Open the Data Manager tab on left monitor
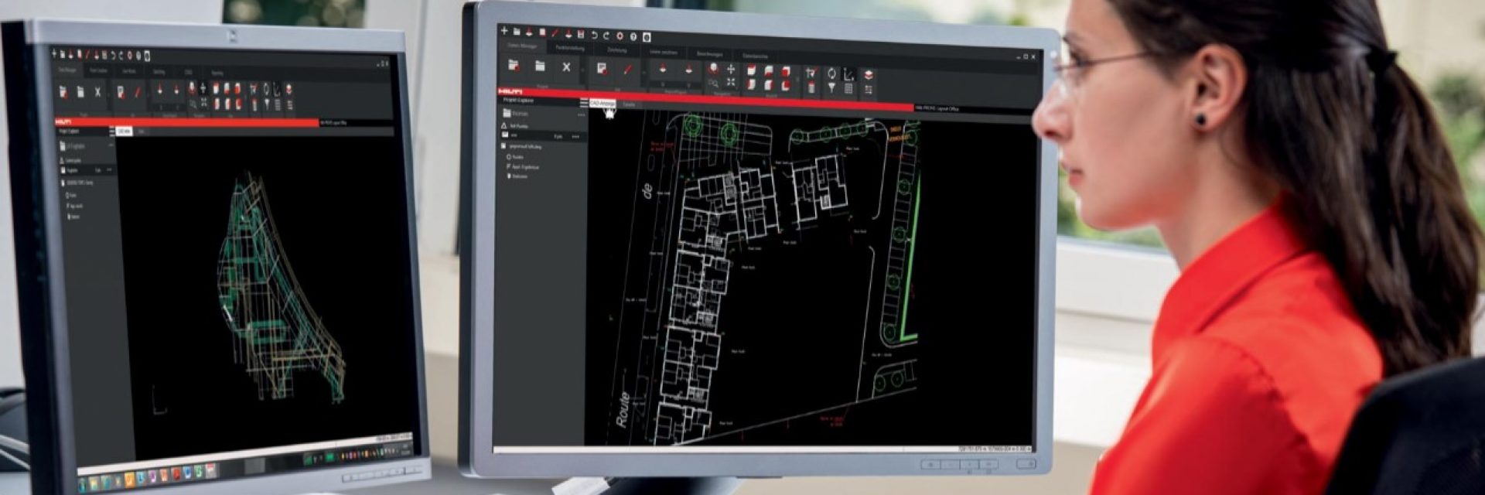The image size is (1485, 495). 67,70
